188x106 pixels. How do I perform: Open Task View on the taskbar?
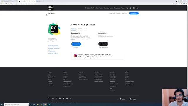tap(34, 105)
